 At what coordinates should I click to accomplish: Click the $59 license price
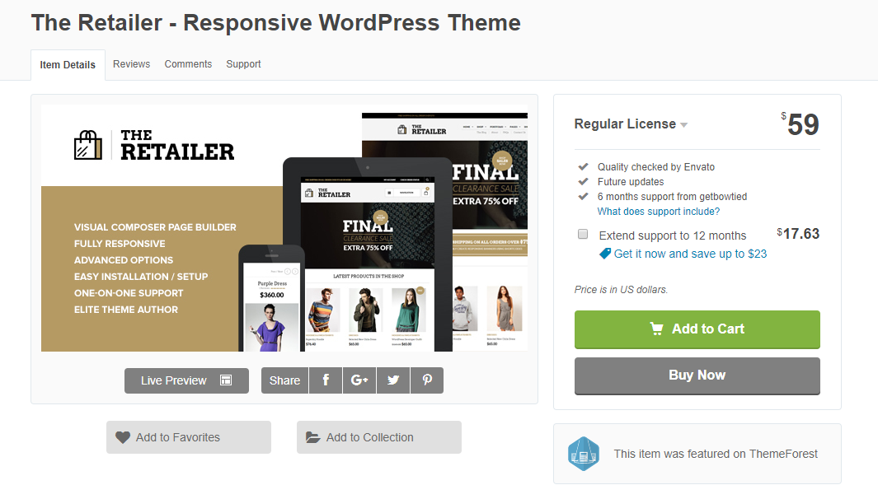pyautogui.click(x=801, y=124)
